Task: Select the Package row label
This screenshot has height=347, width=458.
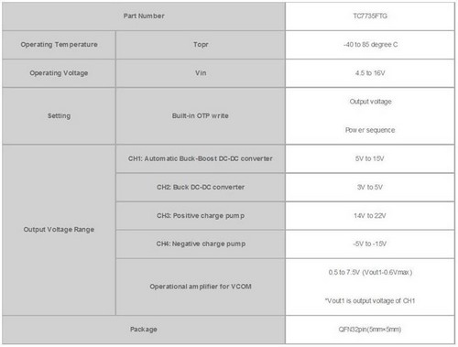Action: [x=144, y=330]
